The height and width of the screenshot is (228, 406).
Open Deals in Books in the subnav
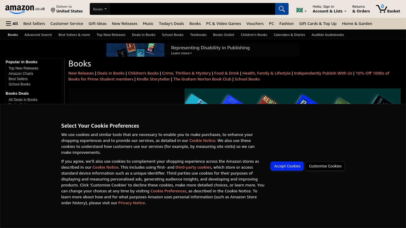coord(144,35)
